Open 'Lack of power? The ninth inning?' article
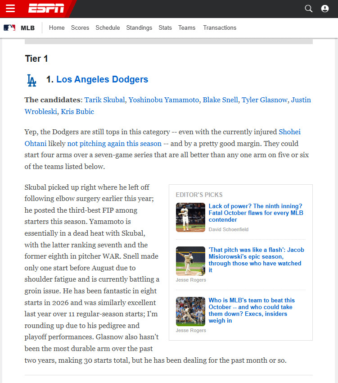This screenshot has width=338, height=383. pyautogui.click(x=256, y=213)
